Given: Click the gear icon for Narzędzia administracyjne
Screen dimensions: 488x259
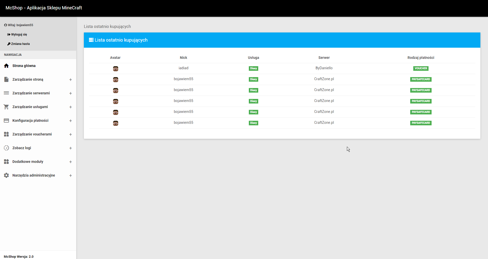Looking at the screenshot, I should tap(6, 175).
